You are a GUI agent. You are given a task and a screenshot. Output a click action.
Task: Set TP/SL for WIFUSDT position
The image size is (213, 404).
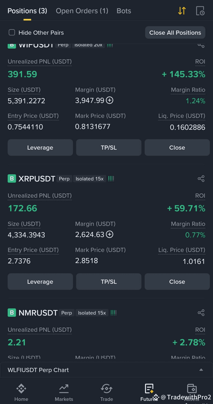click(109, 148)
